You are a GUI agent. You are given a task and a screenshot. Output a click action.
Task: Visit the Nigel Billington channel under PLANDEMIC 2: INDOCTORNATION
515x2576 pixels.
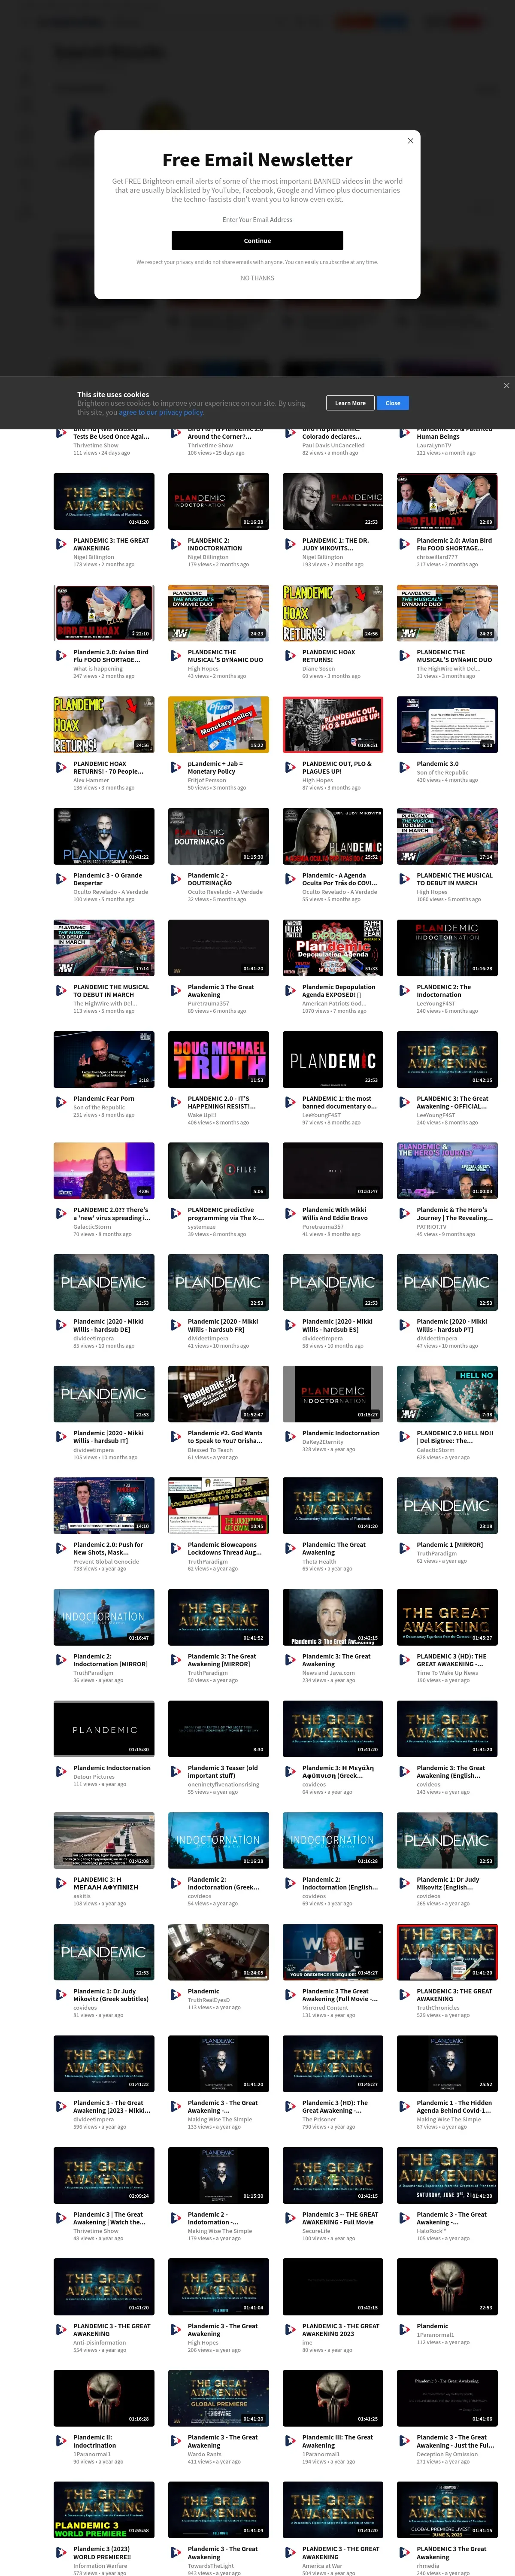coord(208,557)
